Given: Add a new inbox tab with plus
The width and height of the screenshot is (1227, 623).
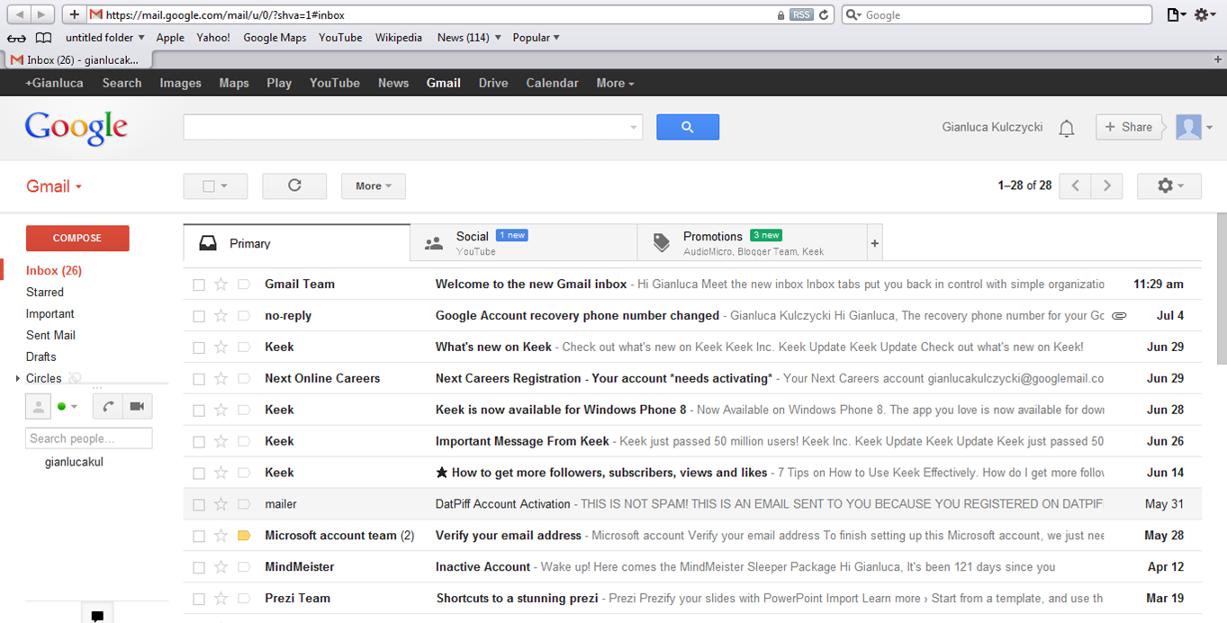Looking at the screenshot, I should 874,243.
